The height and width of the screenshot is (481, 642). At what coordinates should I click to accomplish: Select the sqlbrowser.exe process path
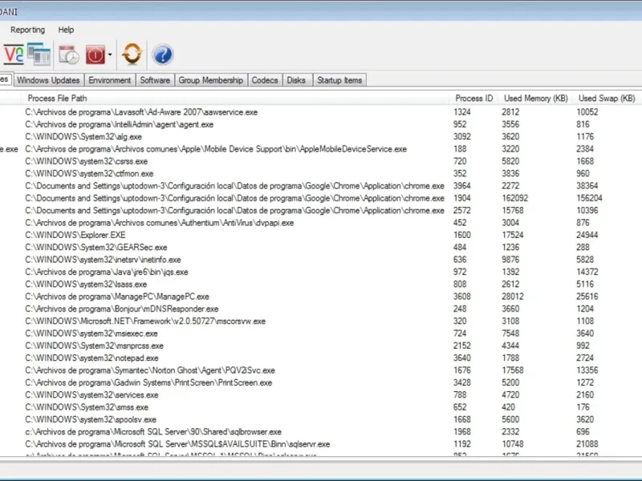click(153, 431)
